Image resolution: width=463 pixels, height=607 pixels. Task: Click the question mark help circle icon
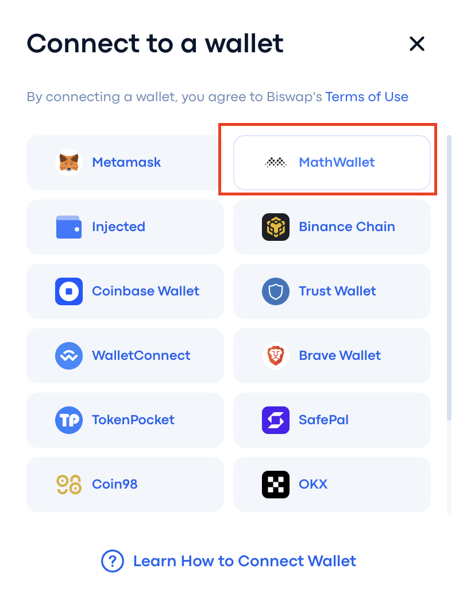tap(113, 561)
